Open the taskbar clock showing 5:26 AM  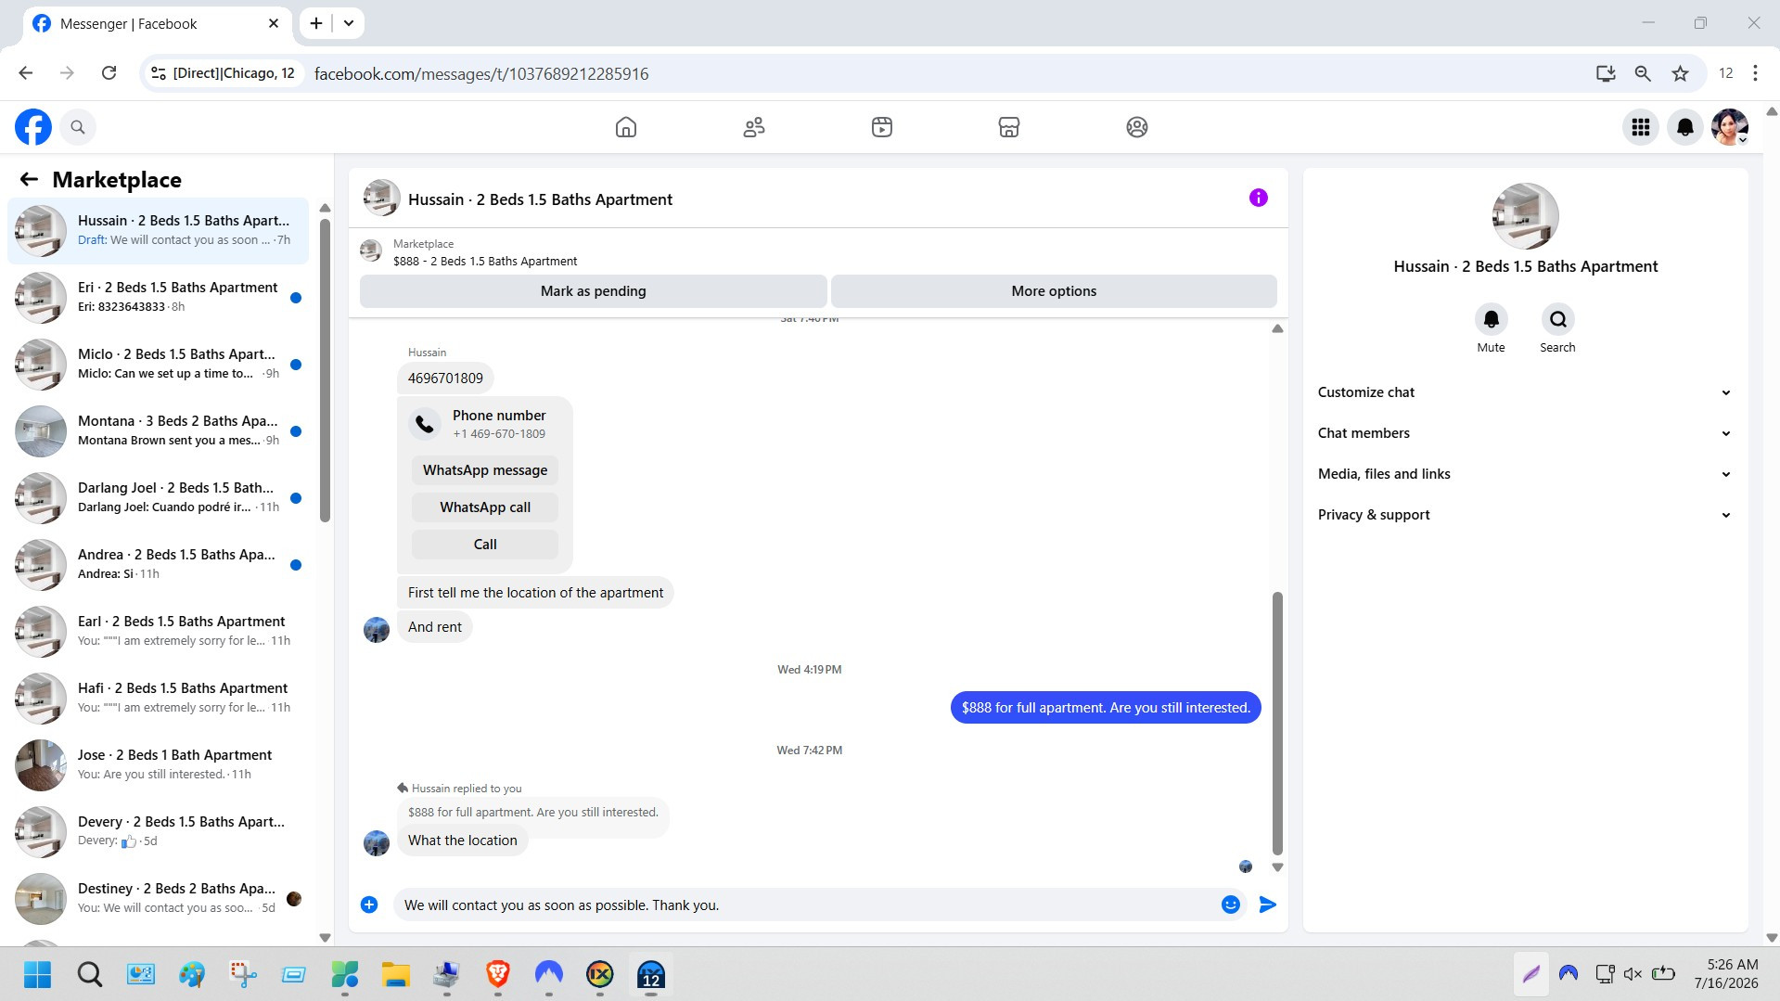1725,974
